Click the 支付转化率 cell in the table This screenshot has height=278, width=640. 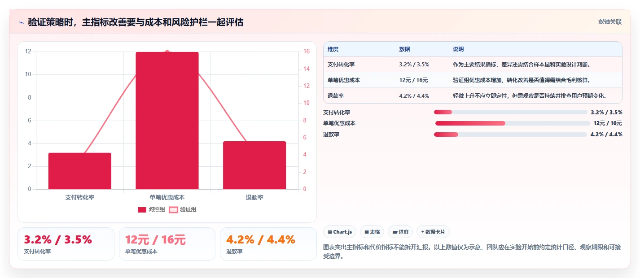(x=341, y=65)
